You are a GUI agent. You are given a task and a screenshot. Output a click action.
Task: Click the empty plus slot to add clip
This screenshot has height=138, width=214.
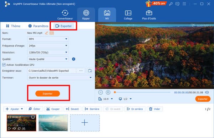tap(85, 123)
